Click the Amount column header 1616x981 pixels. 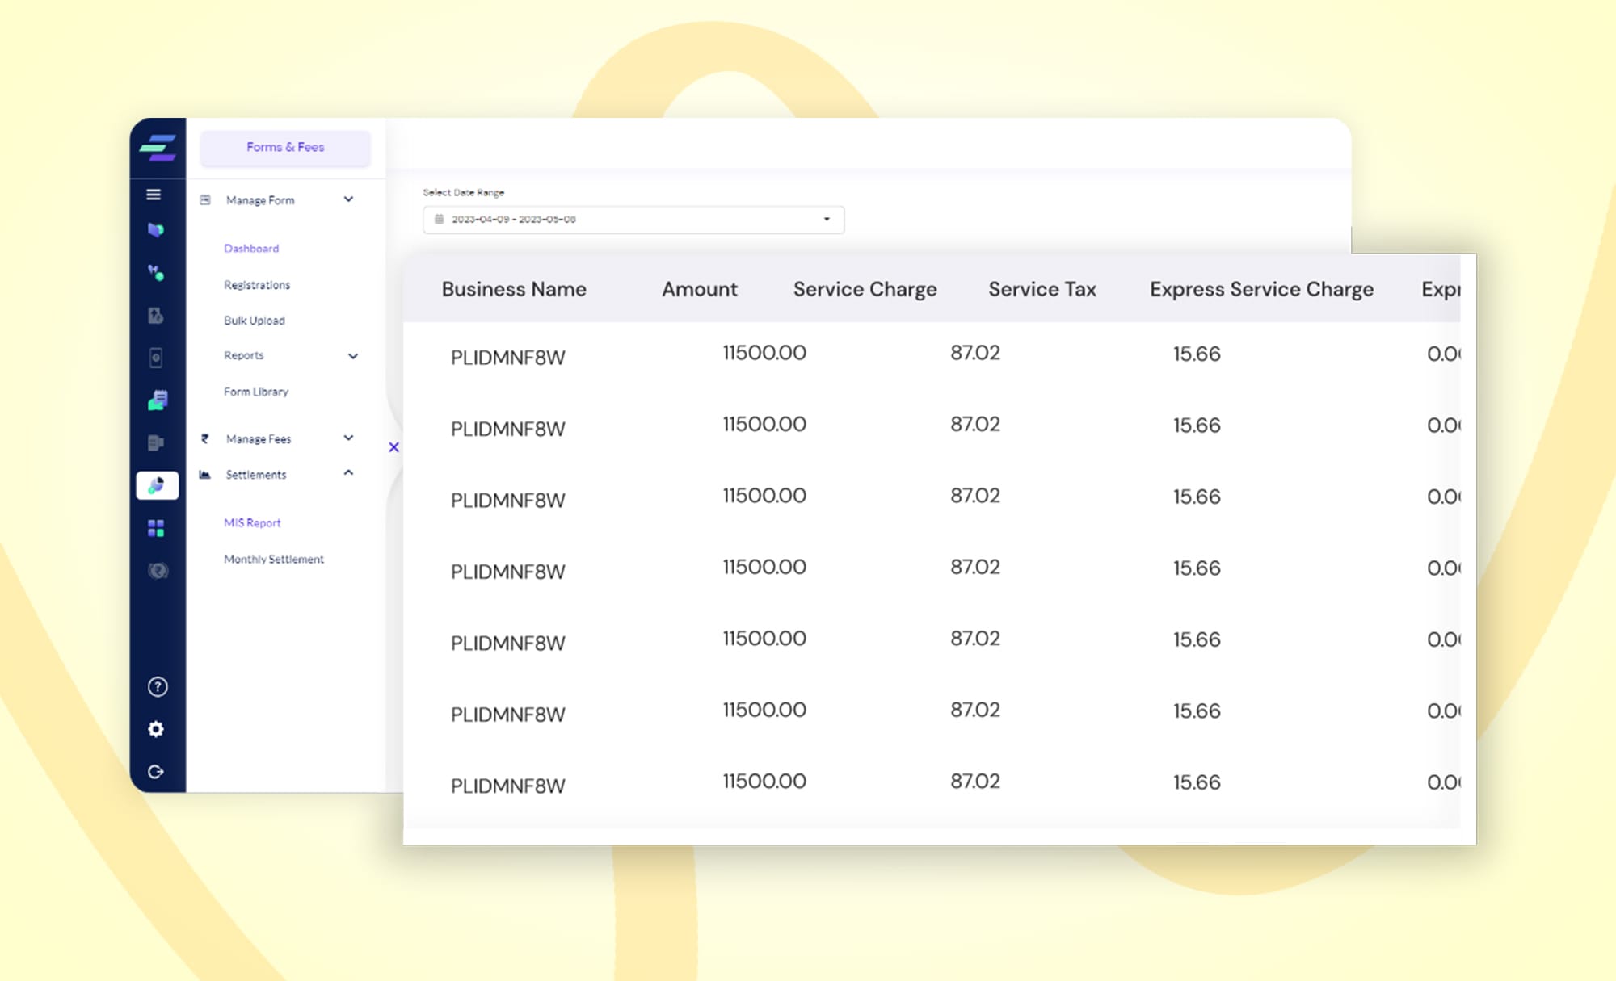(700, 289)
